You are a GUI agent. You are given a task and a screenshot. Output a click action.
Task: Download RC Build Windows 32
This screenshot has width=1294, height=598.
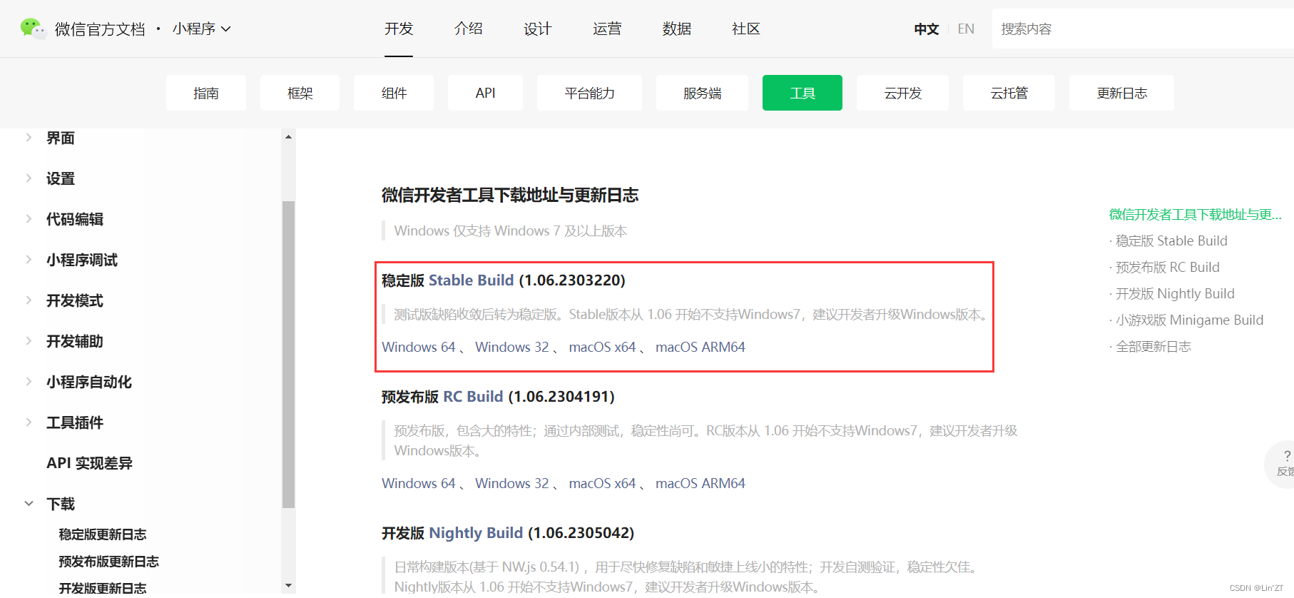[512, 483]
